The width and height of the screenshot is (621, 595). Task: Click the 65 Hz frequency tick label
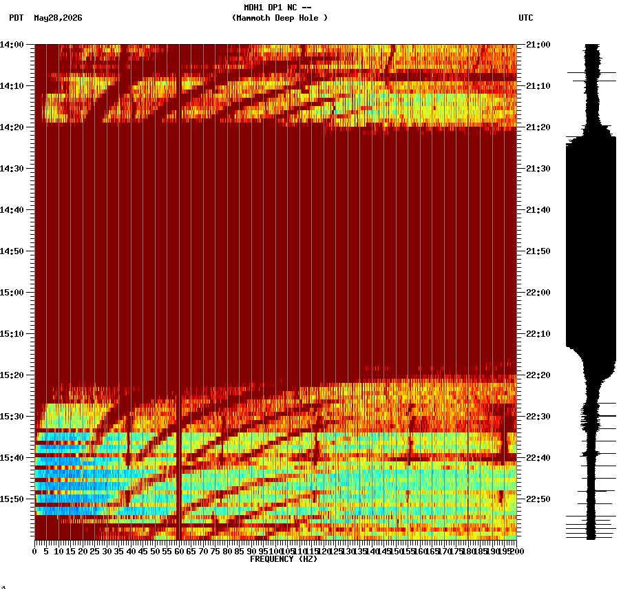pyautogui.click(x=191, y=552)
